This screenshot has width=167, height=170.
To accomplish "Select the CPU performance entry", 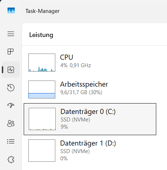I will (x=90, y=63).
